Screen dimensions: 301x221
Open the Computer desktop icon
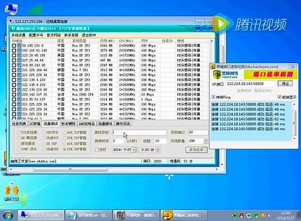point(11,9)
